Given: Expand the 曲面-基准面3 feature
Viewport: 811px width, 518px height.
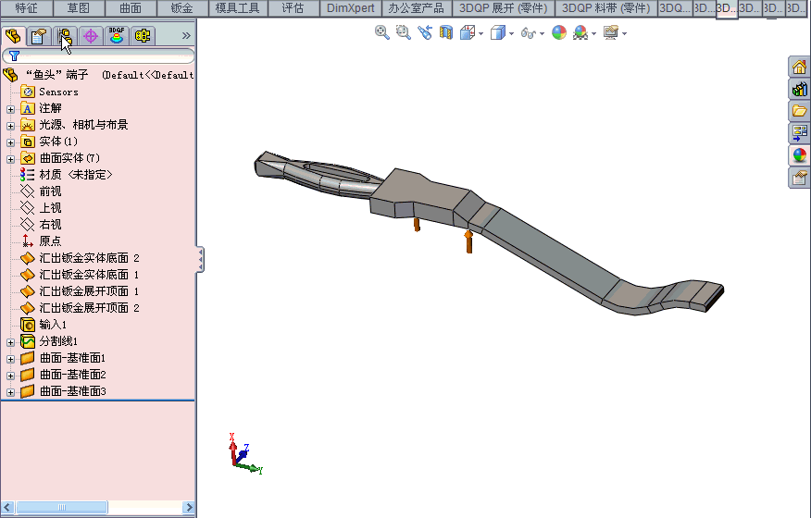Looking at the screenshot, I should pos(10,392).
